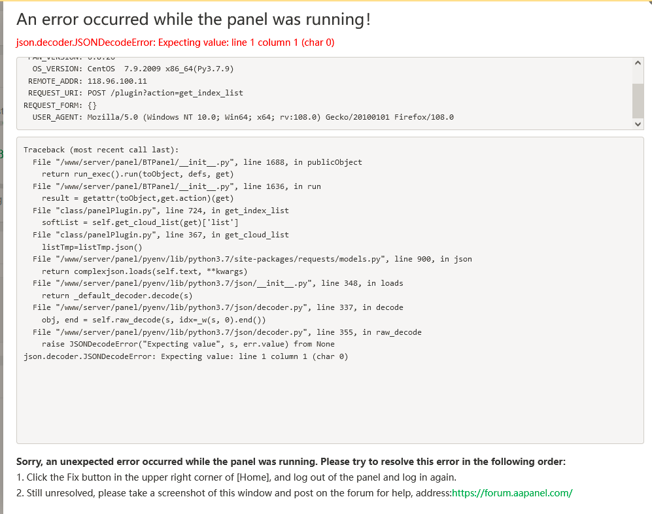Click the bold "Sorry, an unexpected error" text
This screenshot has height=514, width=652.
pos(290,462)
